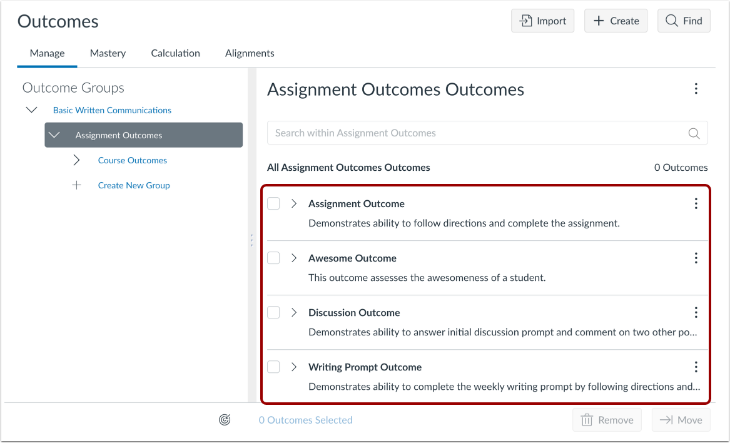Click the mastery target icon at the bottom
The height and width of the screenshot is (443, 730).
(x=224, y=419)
